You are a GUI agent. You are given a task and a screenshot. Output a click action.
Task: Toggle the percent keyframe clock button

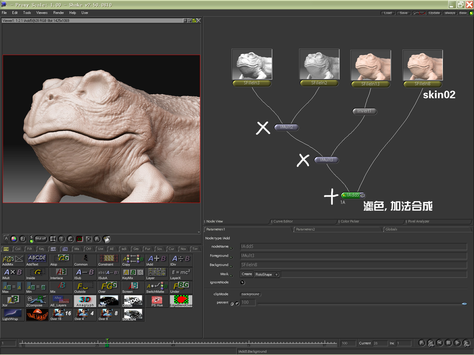pos(232,304)
